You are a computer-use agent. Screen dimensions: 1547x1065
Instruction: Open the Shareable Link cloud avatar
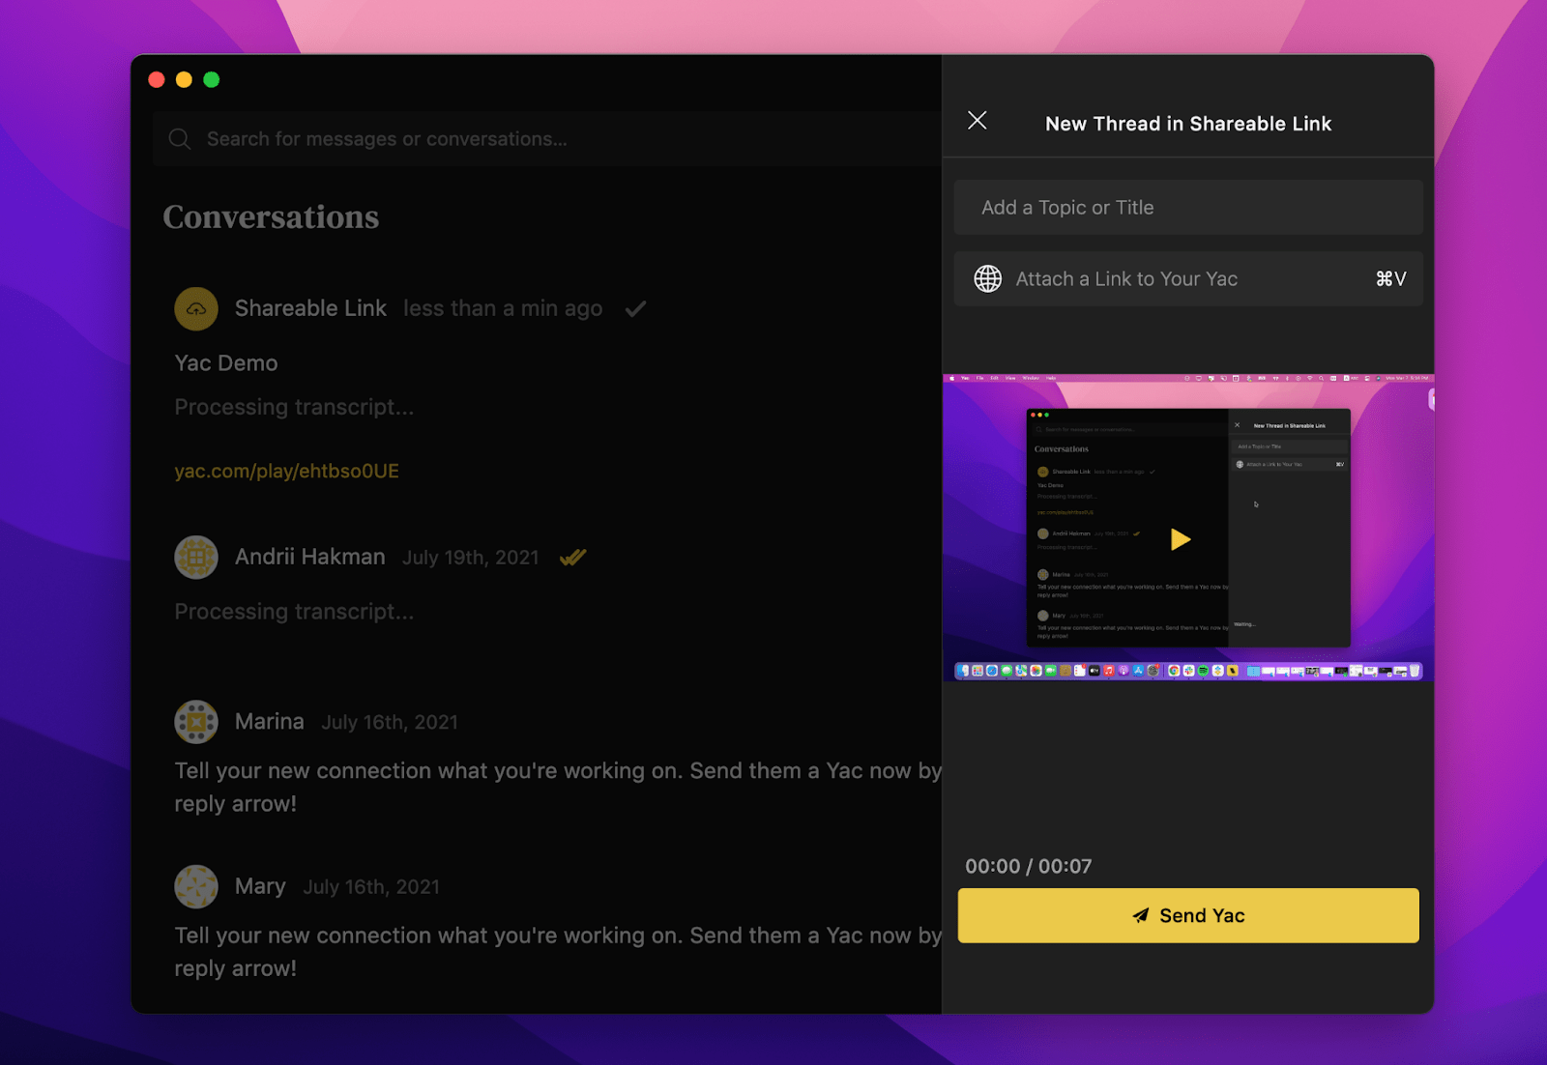(x=196, y=309)
